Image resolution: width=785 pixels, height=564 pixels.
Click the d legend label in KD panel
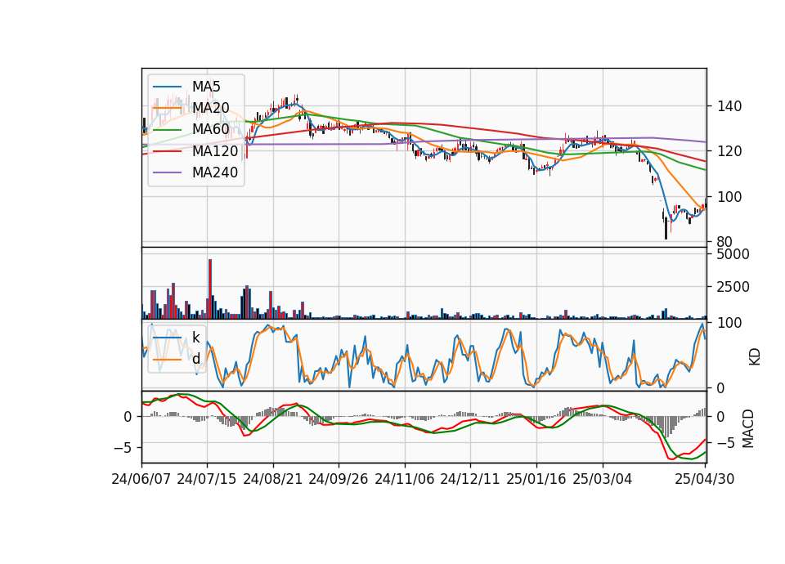coord(195,359)
